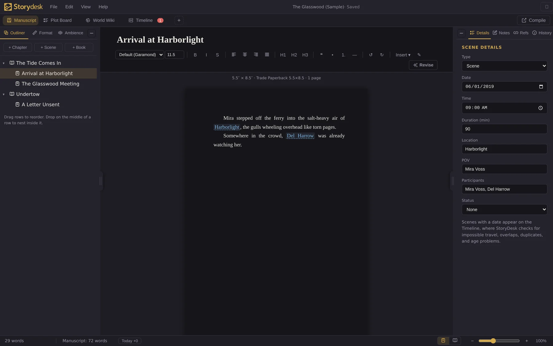Open the Insert dropdown menu

coord(403,55)
